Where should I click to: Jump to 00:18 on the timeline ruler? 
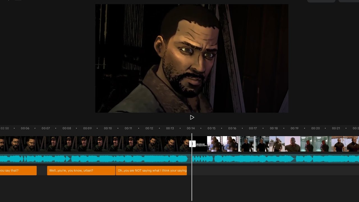coord(274,128)
